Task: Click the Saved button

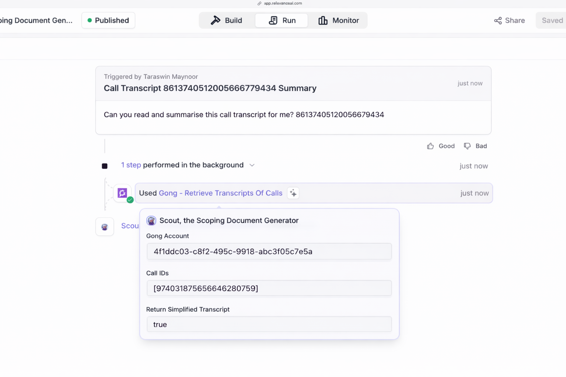Action: pyautogui.click(x=552, y=20)
